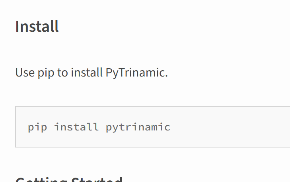Click the left border of the code block
This screenshot has height=182, width=290.
point(16,127)
